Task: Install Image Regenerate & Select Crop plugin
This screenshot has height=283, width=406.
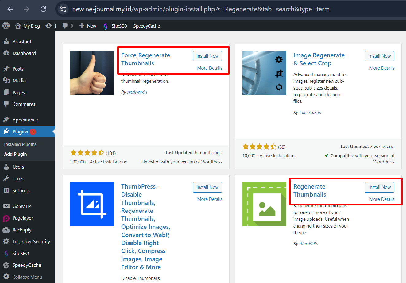Action: click(380, 56)
